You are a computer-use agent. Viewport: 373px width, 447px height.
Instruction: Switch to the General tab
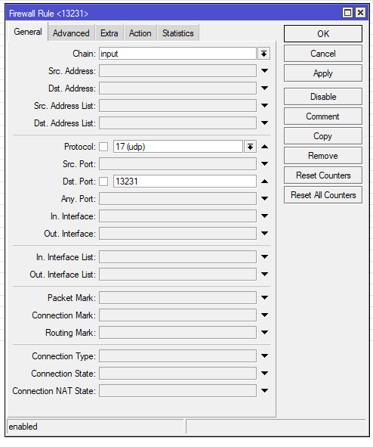pyautogui.click(x=28, y=32)
